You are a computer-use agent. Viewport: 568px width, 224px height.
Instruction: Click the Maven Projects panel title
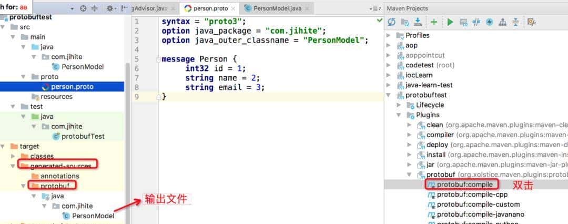(408, 8)
